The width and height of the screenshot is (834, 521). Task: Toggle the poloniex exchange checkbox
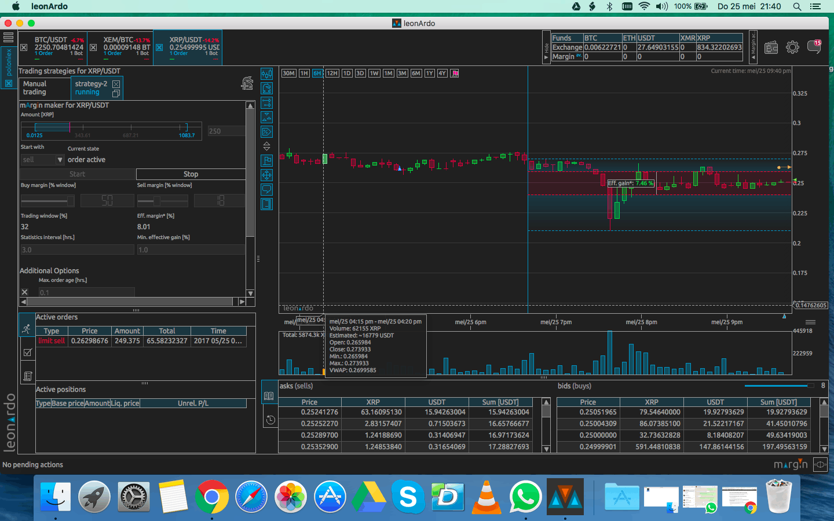pos(9,83)
